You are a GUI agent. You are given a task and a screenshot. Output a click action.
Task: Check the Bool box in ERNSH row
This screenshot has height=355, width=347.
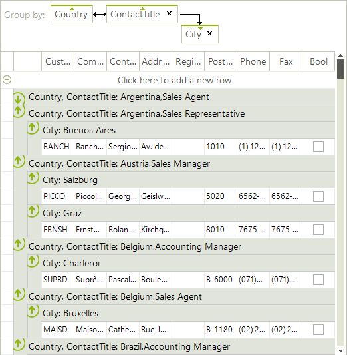pos(318,230)
